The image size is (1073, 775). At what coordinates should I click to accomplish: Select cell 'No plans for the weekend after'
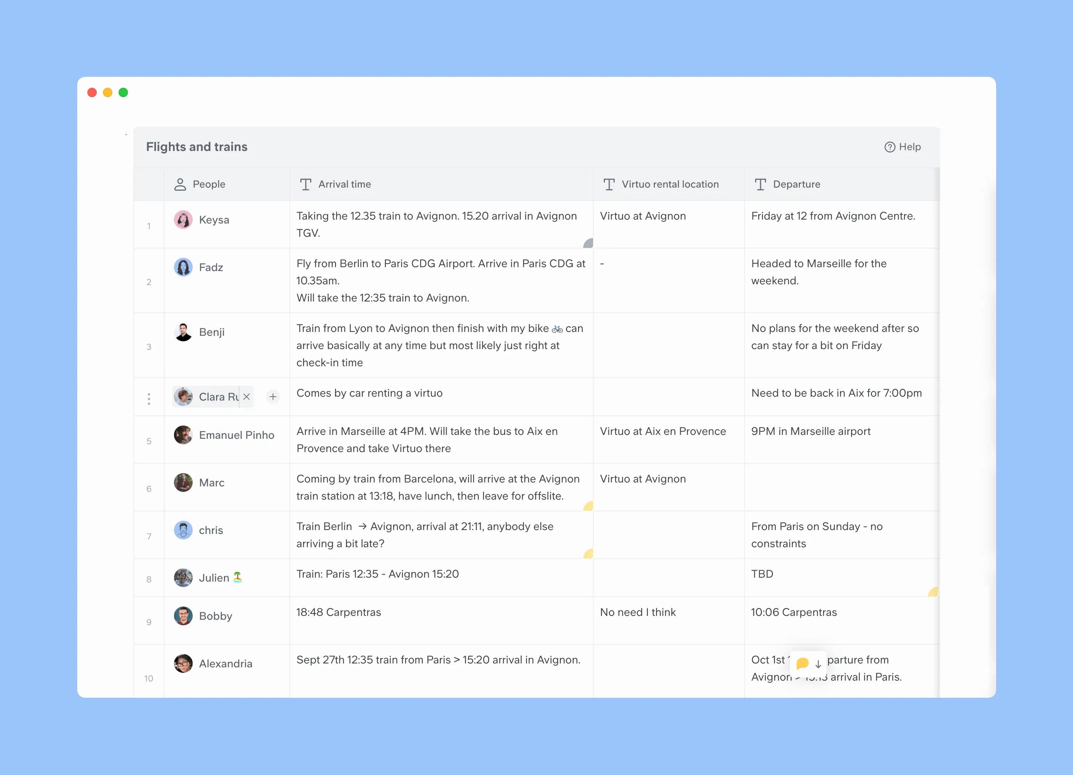pos(841,346)
